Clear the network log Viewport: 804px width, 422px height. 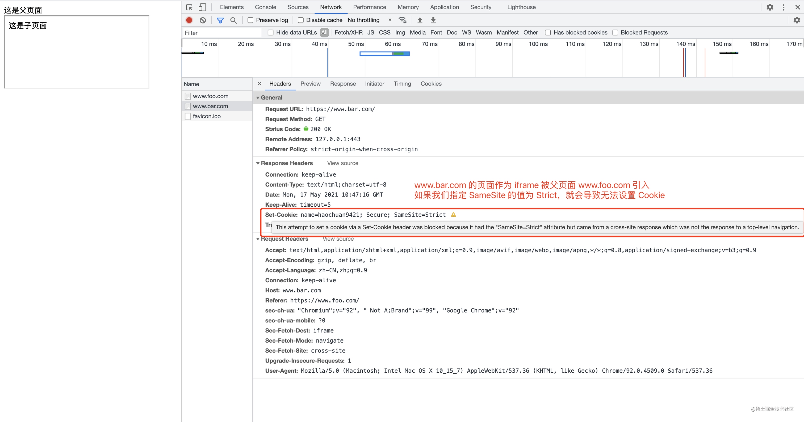click(203, 20)
